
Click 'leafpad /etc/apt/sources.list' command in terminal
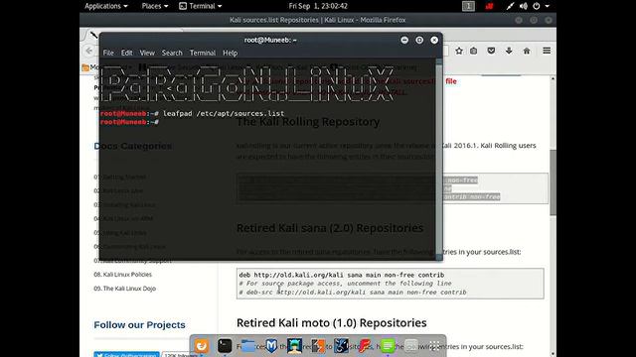224,114
